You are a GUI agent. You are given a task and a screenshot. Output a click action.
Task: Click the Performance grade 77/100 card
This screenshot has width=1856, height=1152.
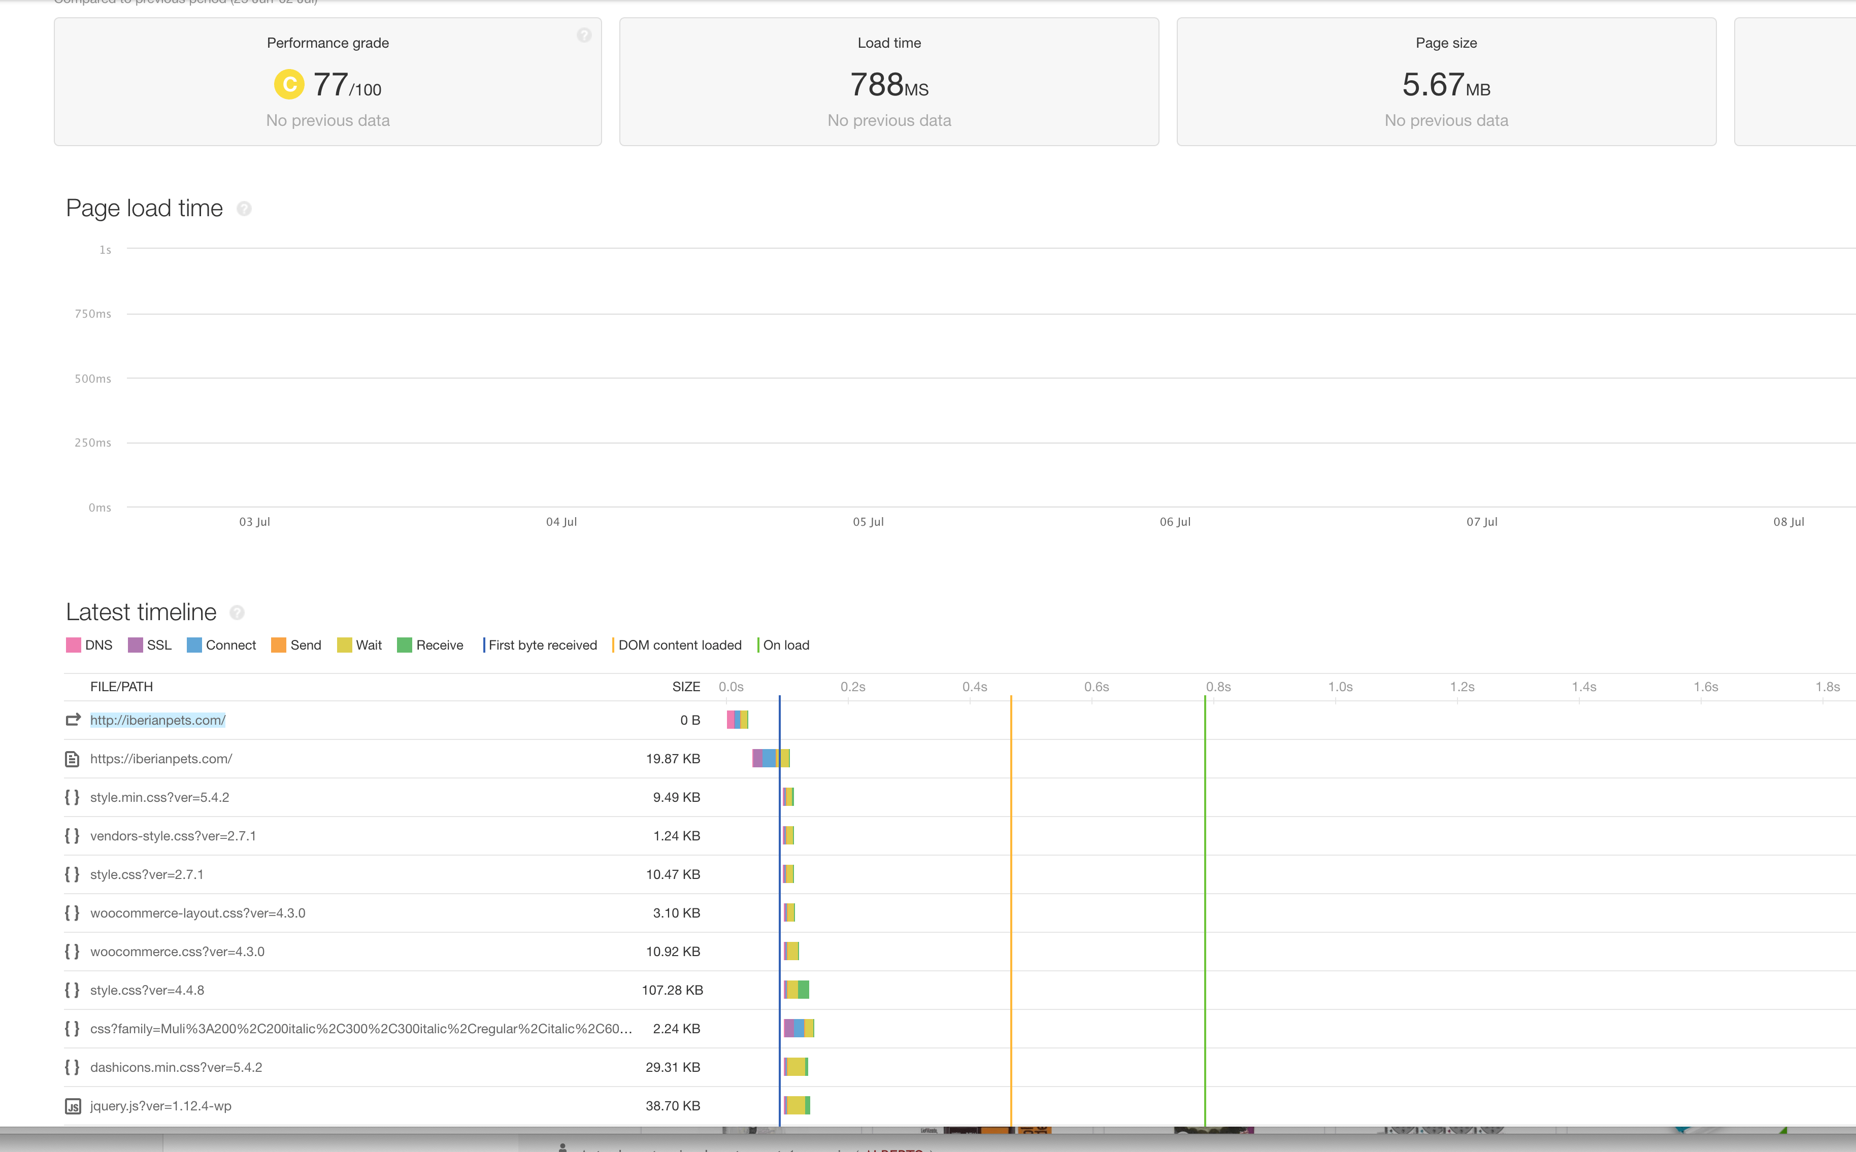328,82
